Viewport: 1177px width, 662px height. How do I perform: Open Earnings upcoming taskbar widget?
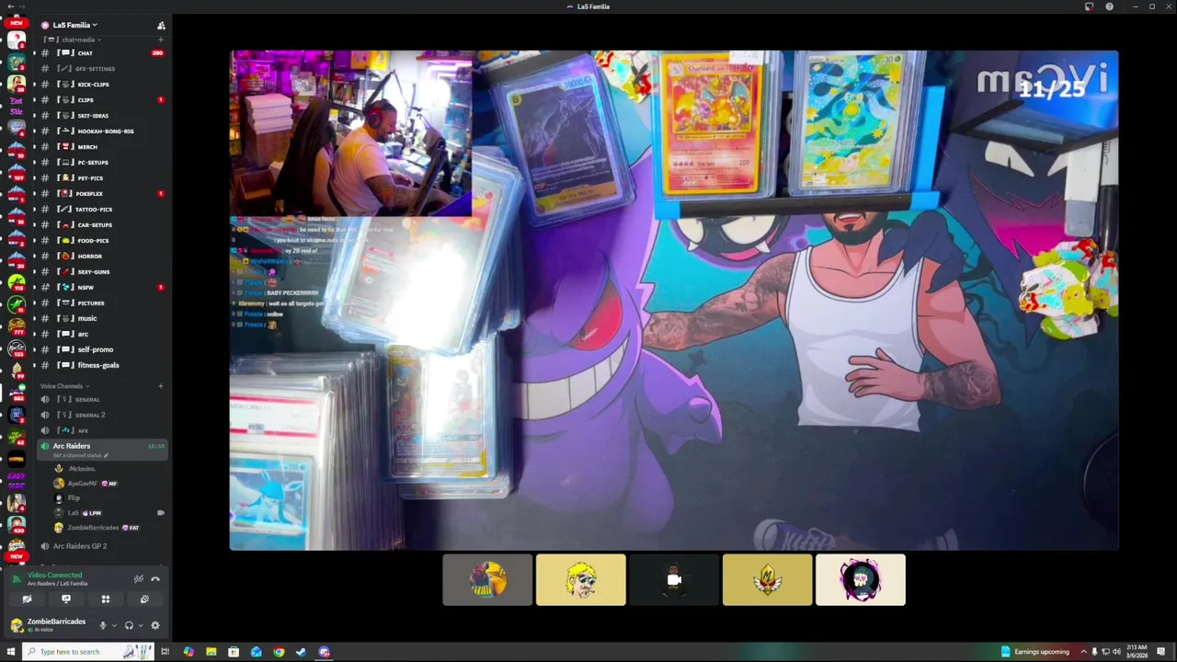1035,652
